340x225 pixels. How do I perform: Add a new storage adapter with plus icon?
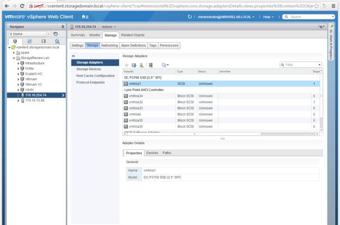coord(127,65)
